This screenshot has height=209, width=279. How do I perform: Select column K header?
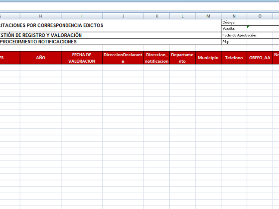[x=157, y=16]
